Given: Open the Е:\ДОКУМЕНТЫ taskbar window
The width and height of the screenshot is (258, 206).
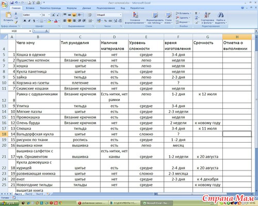Looking at the screenshot, I should tap(124, 203).
